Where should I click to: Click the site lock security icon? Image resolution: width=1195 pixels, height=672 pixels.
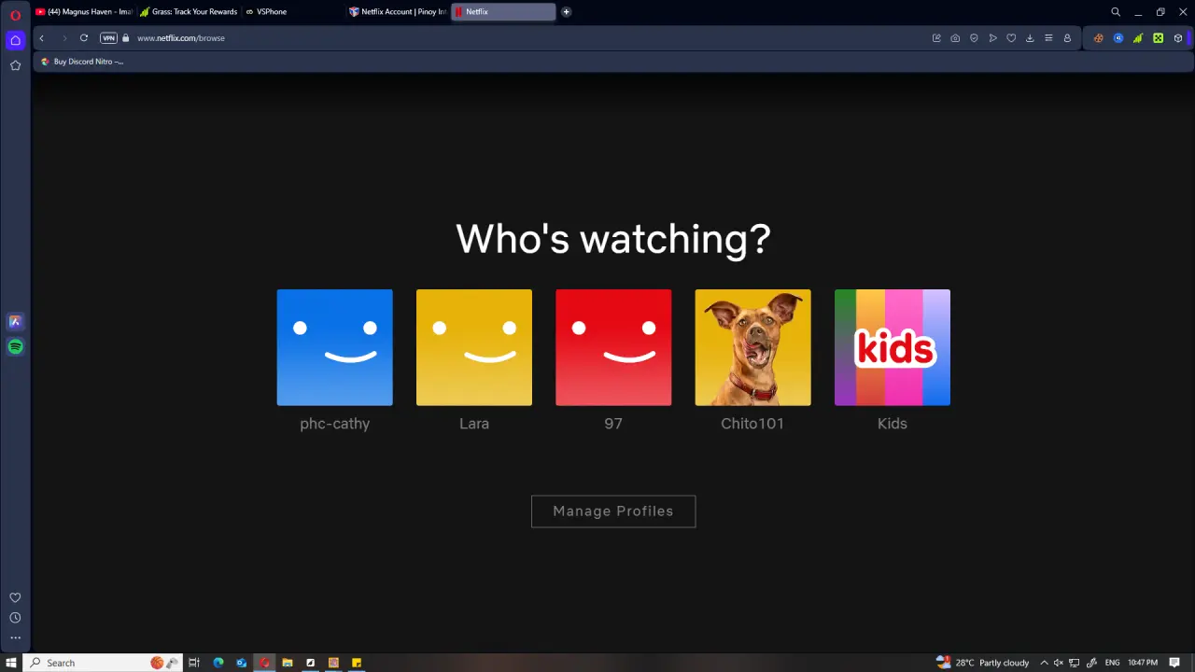point(126,38)
